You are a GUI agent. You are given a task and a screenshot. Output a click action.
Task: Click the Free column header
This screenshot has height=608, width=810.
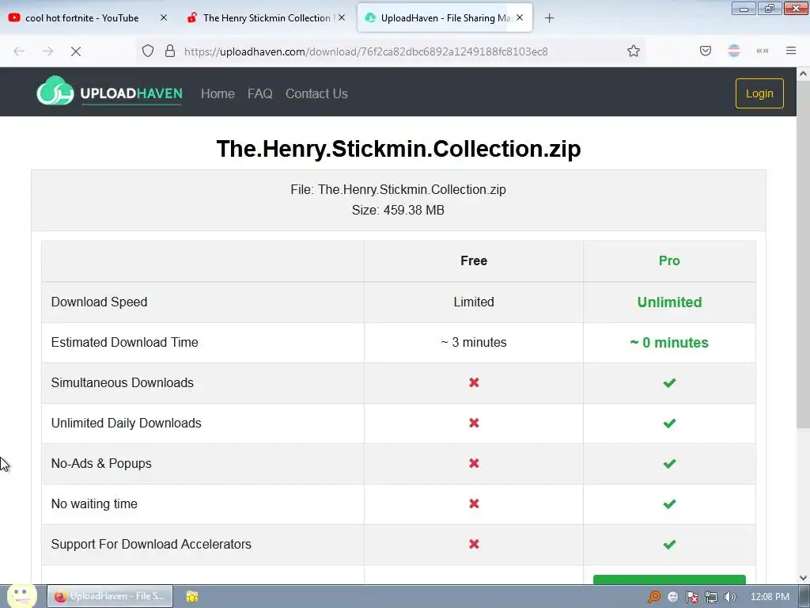point(474,260)
